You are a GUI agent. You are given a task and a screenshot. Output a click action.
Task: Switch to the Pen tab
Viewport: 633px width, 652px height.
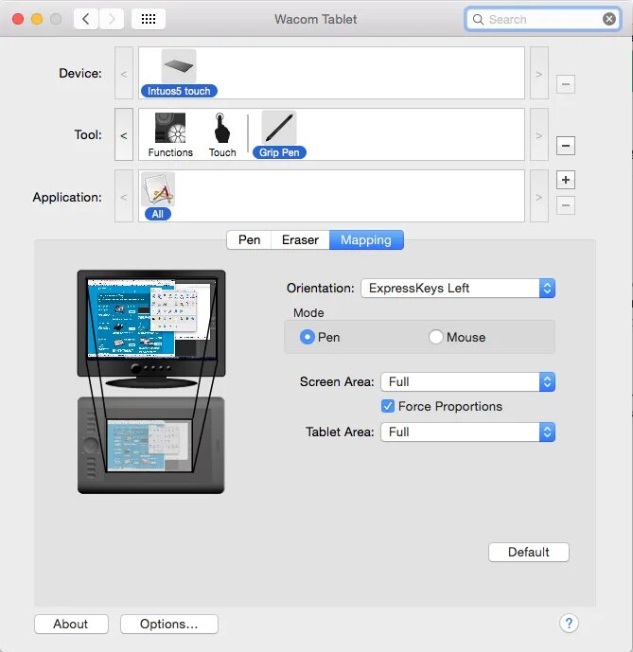coord(249,240)
